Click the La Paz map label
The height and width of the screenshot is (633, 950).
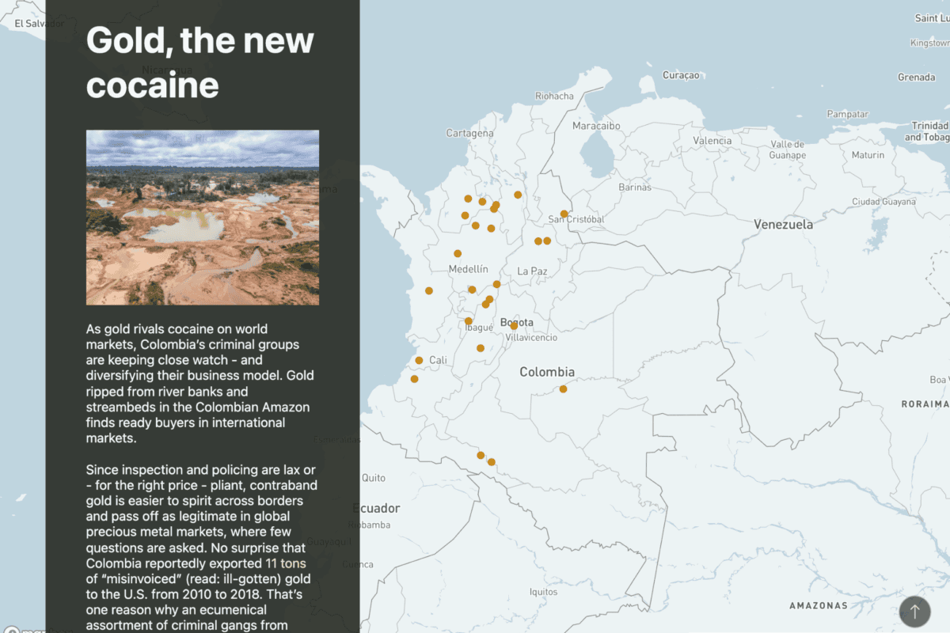pos(533,271)
